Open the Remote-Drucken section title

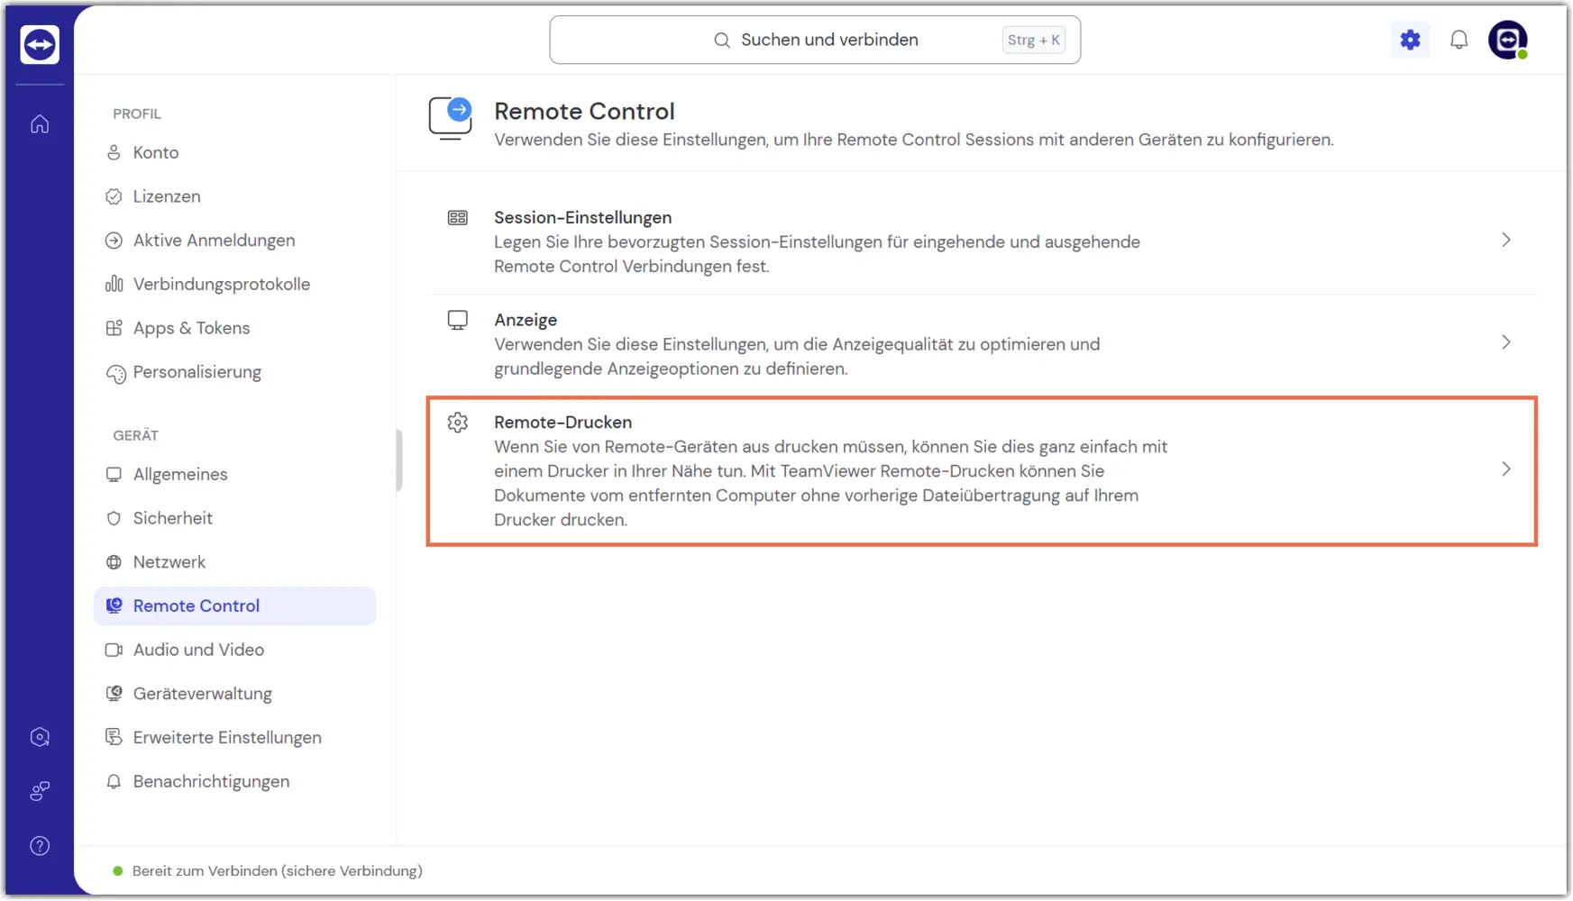point(562,422)
